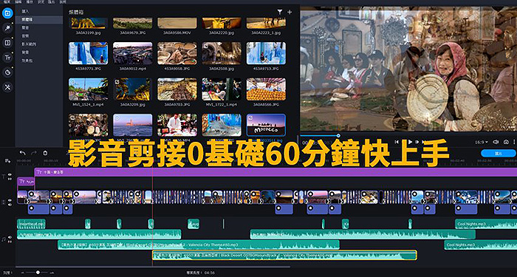Image resolution: width=517 pixels, height=277 pixels.
Task: Click the undo arrow above timeline
Action: pyautogui.click(x=22, y=153)
